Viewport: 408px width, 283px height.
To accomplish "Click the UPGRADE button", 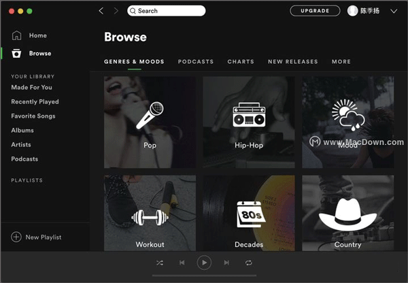I will (316, 11).
